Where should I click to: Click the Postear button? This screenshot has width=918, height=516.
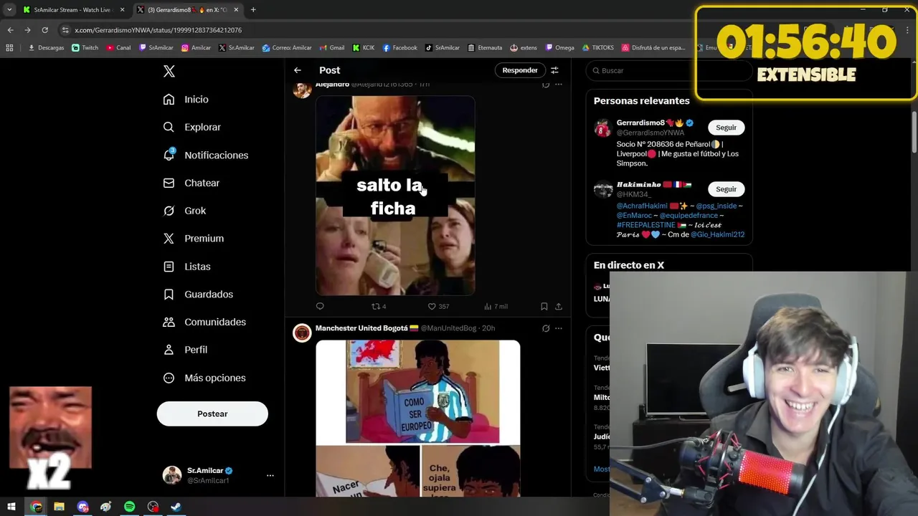pos(212,414)
